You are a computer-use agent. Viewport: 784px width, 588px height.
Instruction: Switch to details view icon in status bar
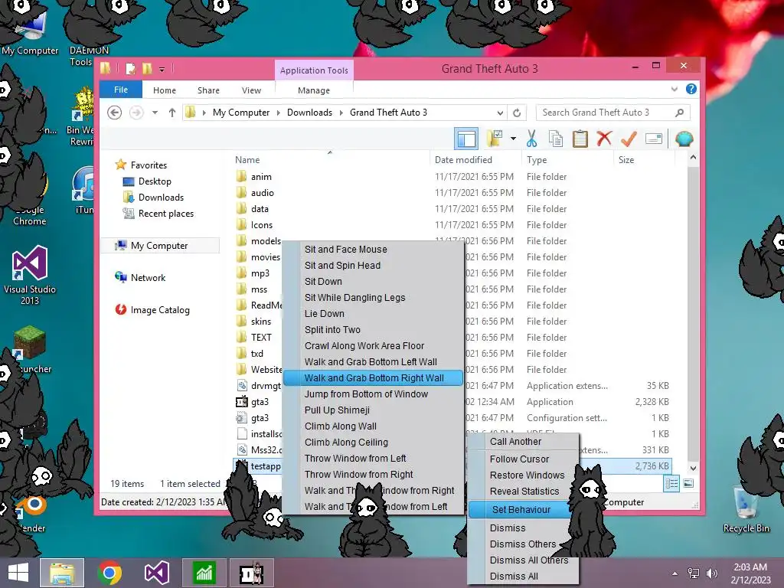pyautogui.click(x=671, y=484)
